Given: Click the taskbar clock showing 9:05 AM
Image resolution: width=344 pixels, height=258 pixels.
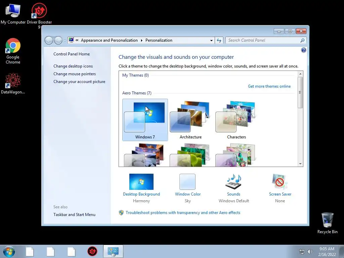Looking at the screenshot, I should pyautogui.click(x=327, y=252).
